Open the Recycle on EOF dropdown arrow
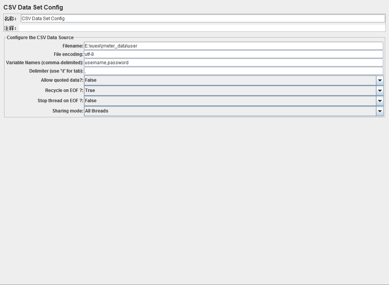389x285 pixels. pos(380,90)
